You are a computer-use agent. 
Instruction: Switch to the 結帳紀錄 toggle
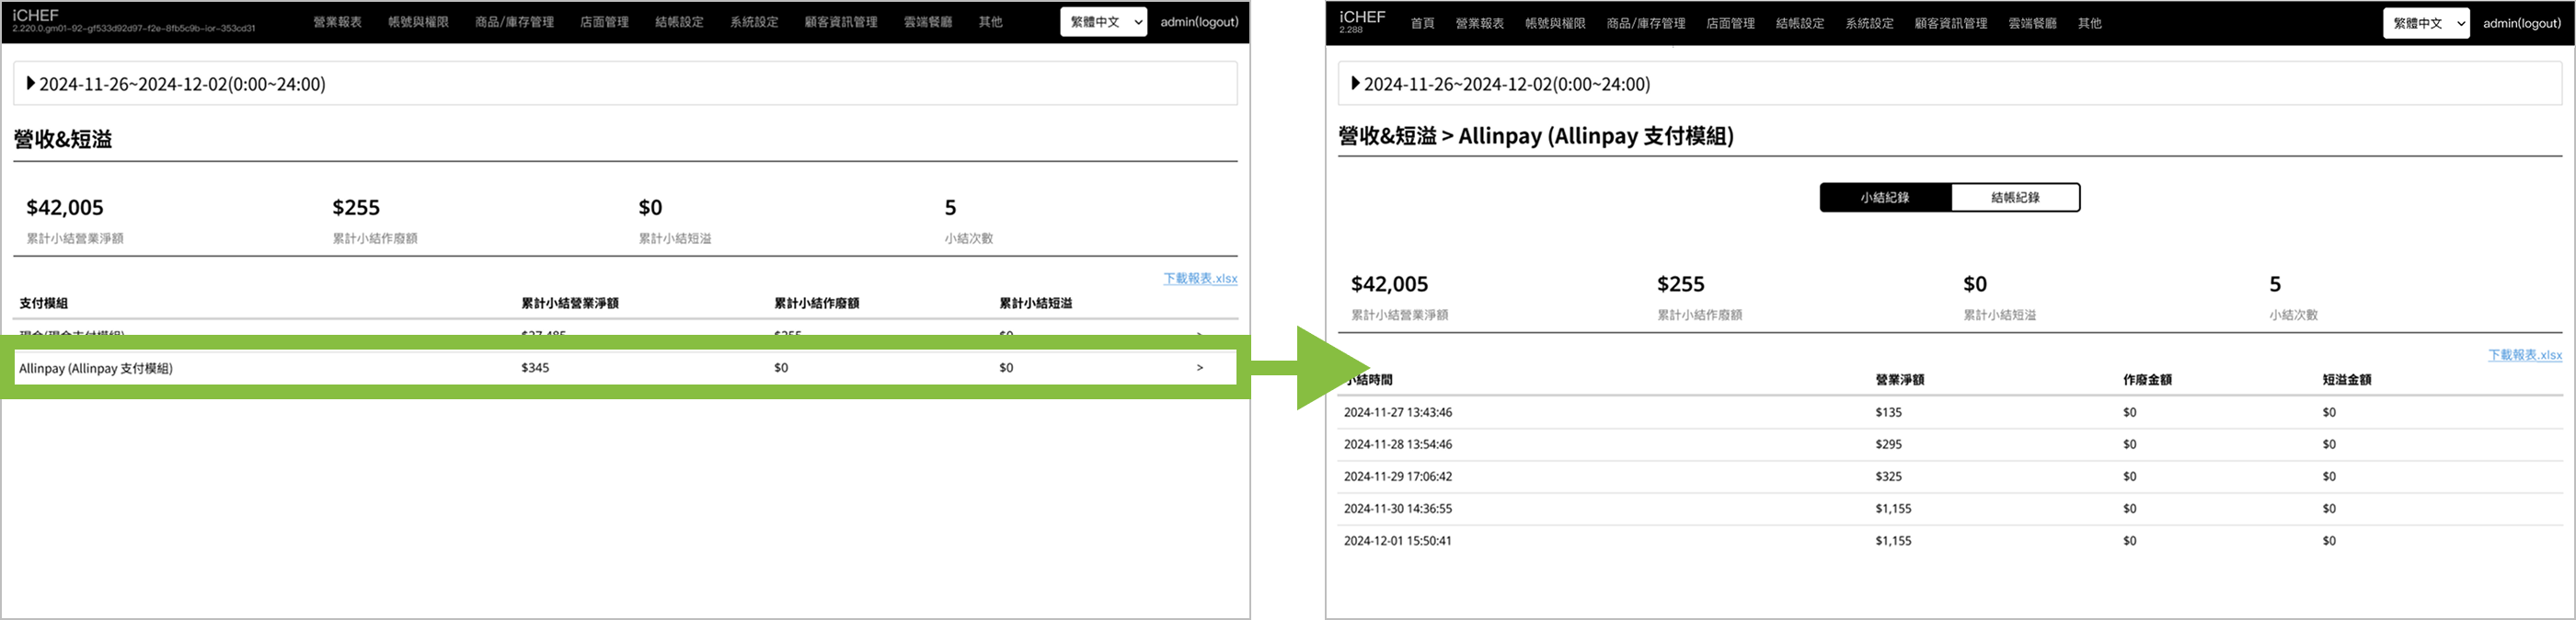2014,198
